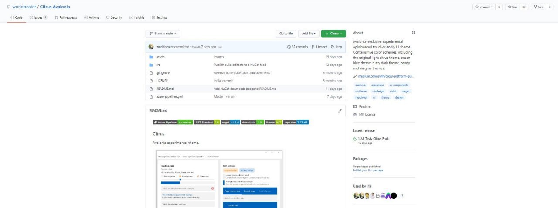The width and height of the screenshot is (558, 208).
Task: View the 1 branch link
Action: [x=319, y=47]
